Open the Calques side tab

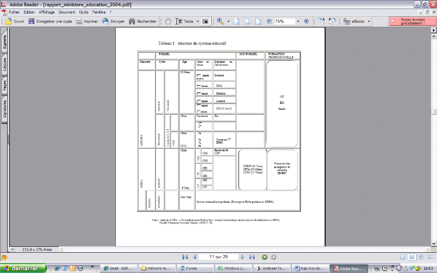pyautogui.click(x=4, y=64)
